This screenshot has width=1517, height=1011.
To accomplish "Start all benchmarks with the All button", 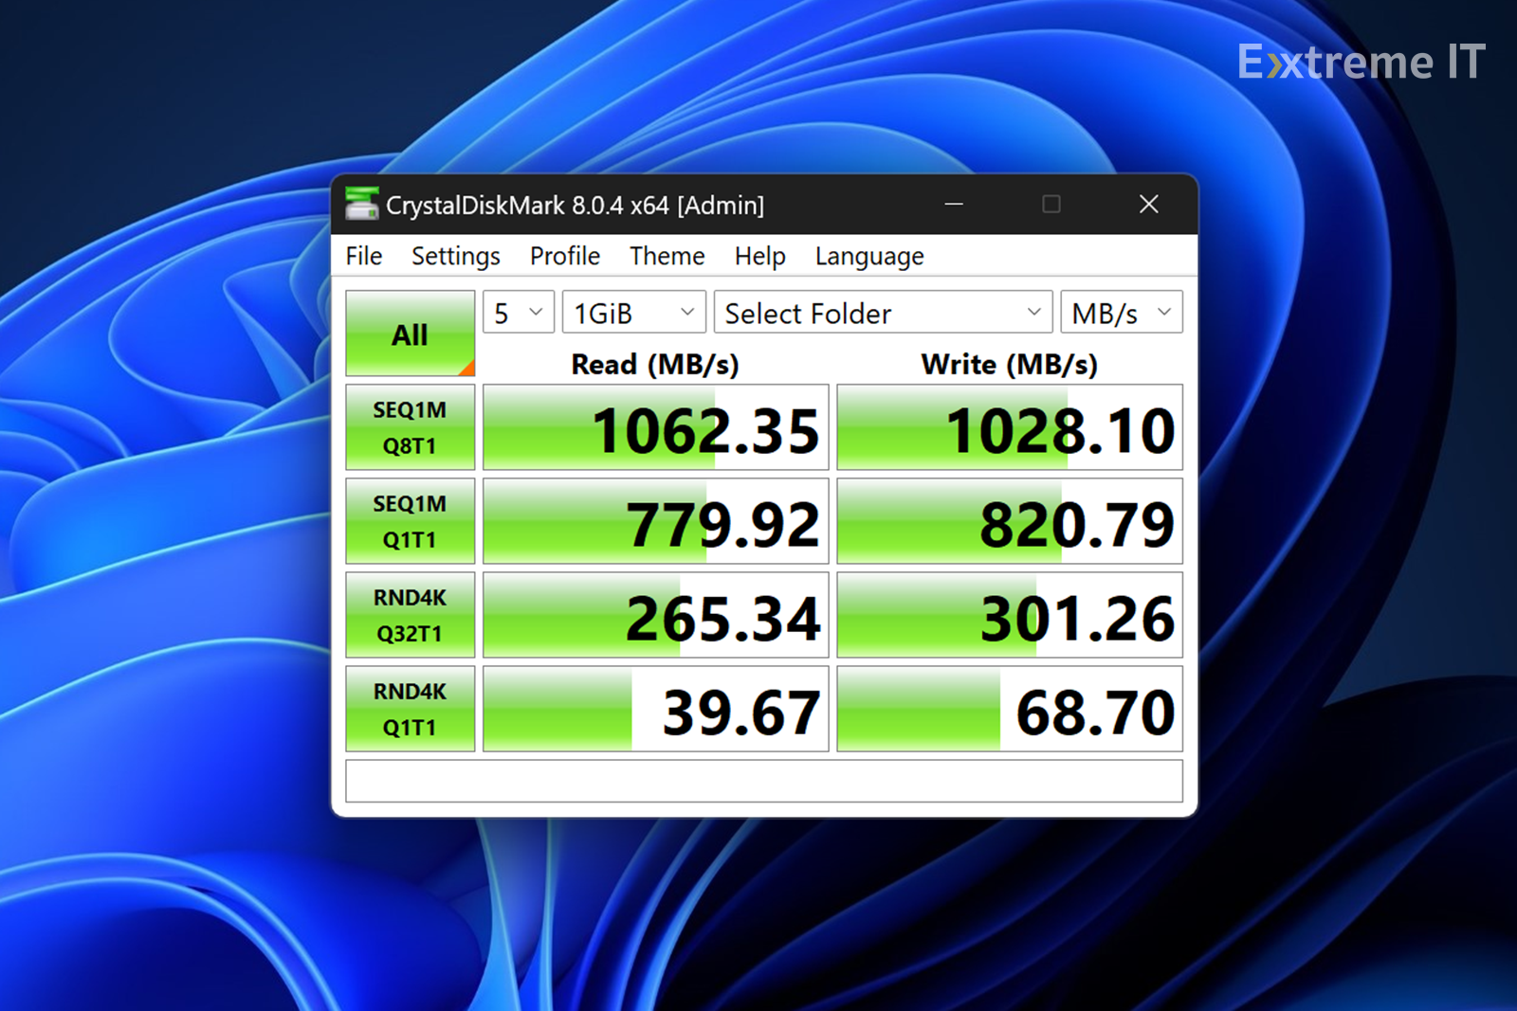I will pos(411,334).
